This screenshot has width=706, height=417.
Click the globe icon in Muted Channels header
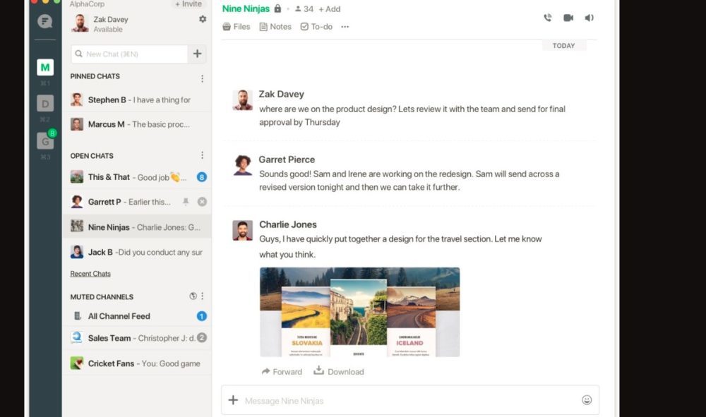[x=193, y=296]
